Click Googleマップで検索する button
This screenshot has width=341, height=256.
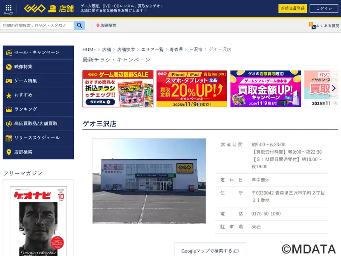pyautogui.click(x=210, y=250)
